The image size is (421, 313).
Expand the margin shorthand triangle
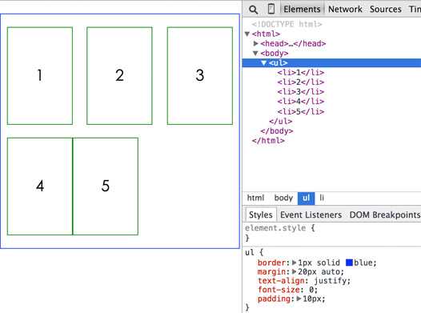(295, 271)
